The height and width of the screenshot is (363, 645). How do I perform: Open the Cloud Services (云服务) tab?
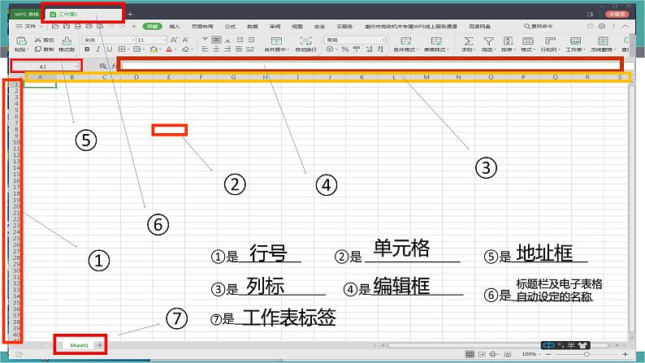[344, 26]
